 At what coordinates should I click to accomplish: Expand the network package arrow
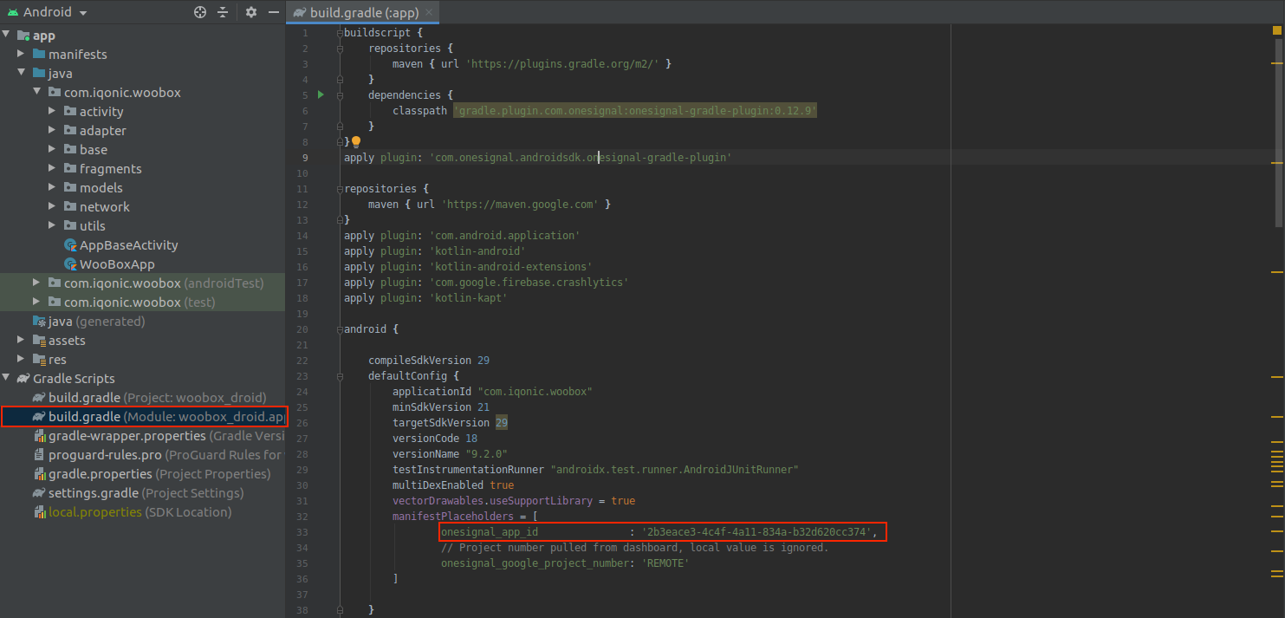point(53,206)
